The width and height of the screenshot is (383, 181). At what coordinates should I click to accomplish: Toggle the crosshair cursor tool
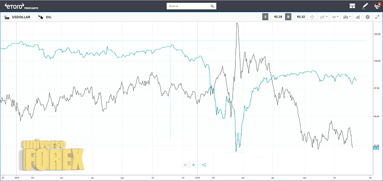tap(312, 17)
